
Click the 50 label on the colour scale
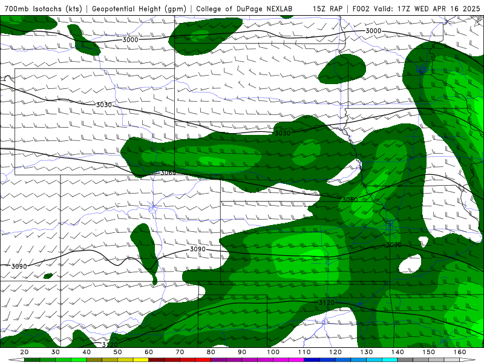[117, 352]
